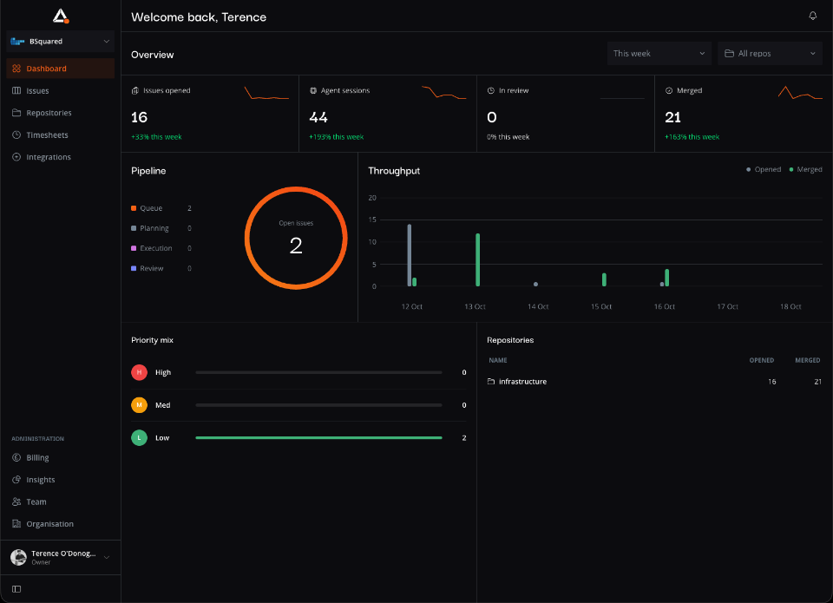833x603 pixels.
Task: Click the Open issues donut chart
Action: click(296, 238)
